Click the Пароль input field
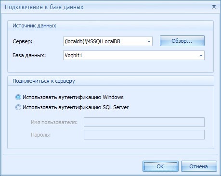The width and height of the screenshot is (221, 176). tap(144, 135)
